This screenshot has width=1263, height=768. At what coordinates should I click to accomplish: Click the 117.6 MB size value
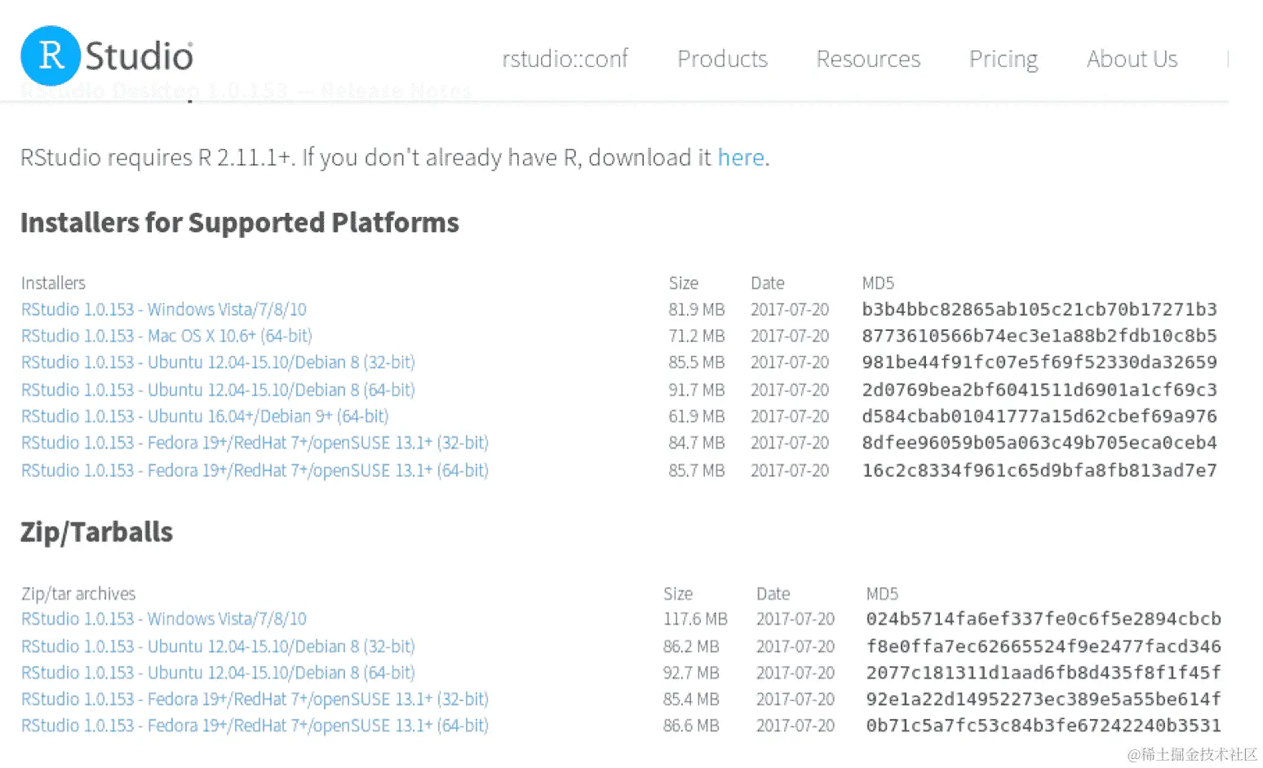[x=695, y=619]
